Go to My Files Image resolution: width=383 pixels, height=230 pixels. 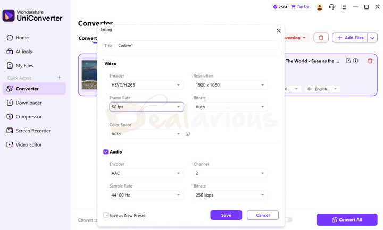20,65
